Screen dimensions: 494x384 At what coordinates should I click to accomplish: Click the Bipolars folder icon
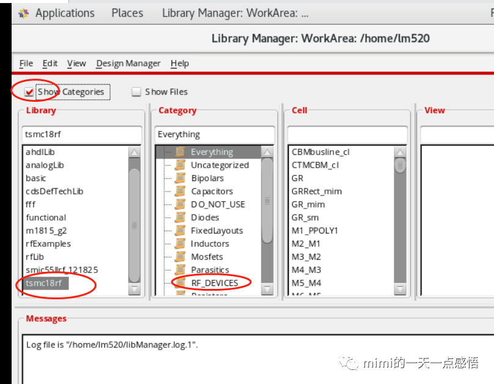[x=180, y=178]
